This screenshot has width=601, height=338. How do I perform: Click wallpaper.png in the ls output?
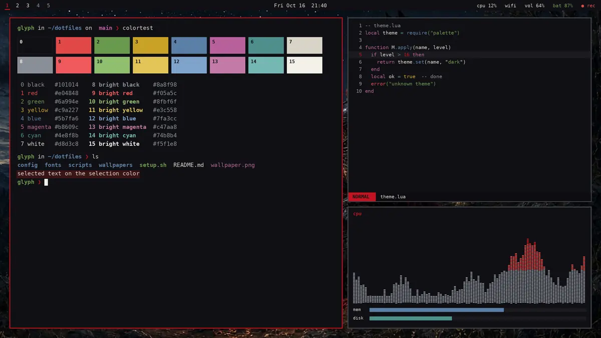click(x=233, y=165)
